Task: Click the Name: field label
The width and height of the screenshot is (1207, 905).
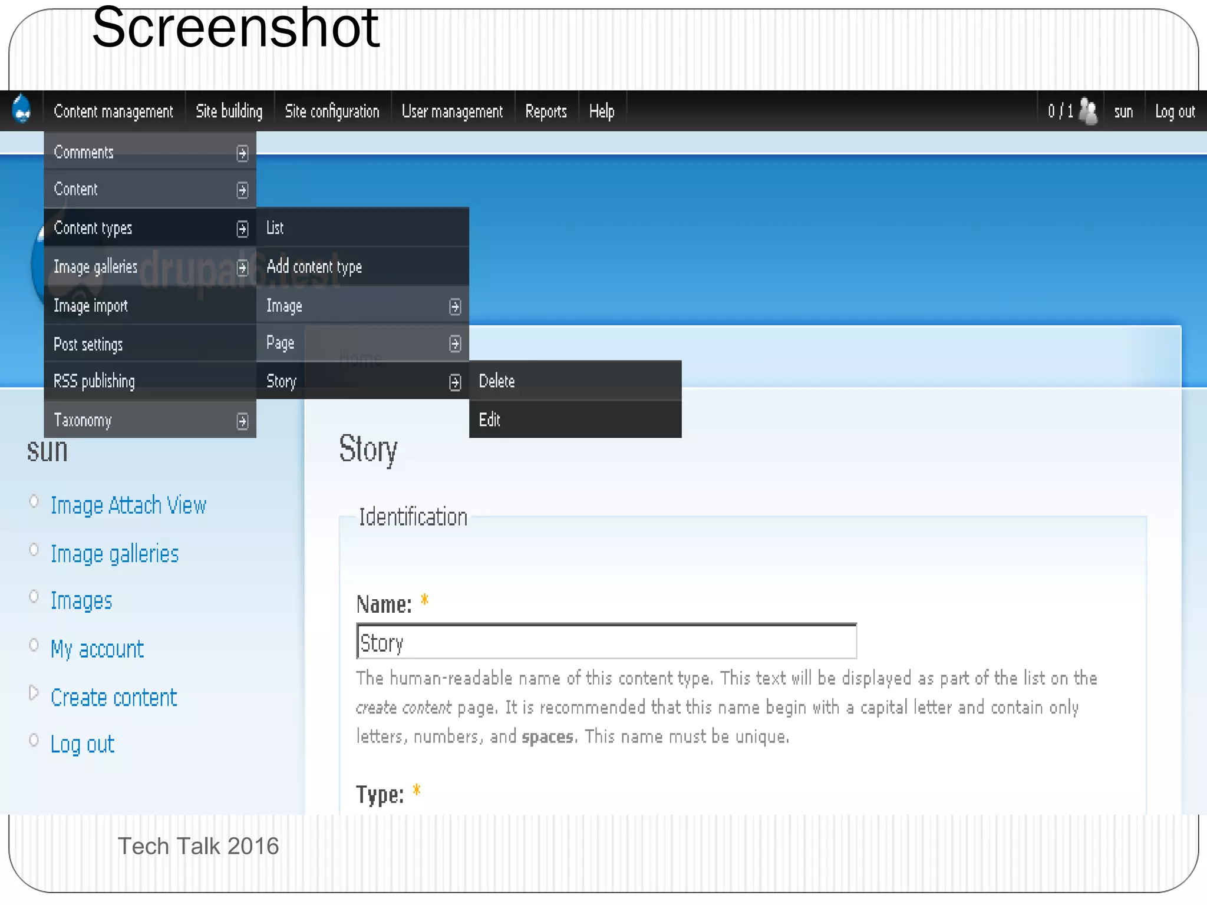Action: [384, 605]
